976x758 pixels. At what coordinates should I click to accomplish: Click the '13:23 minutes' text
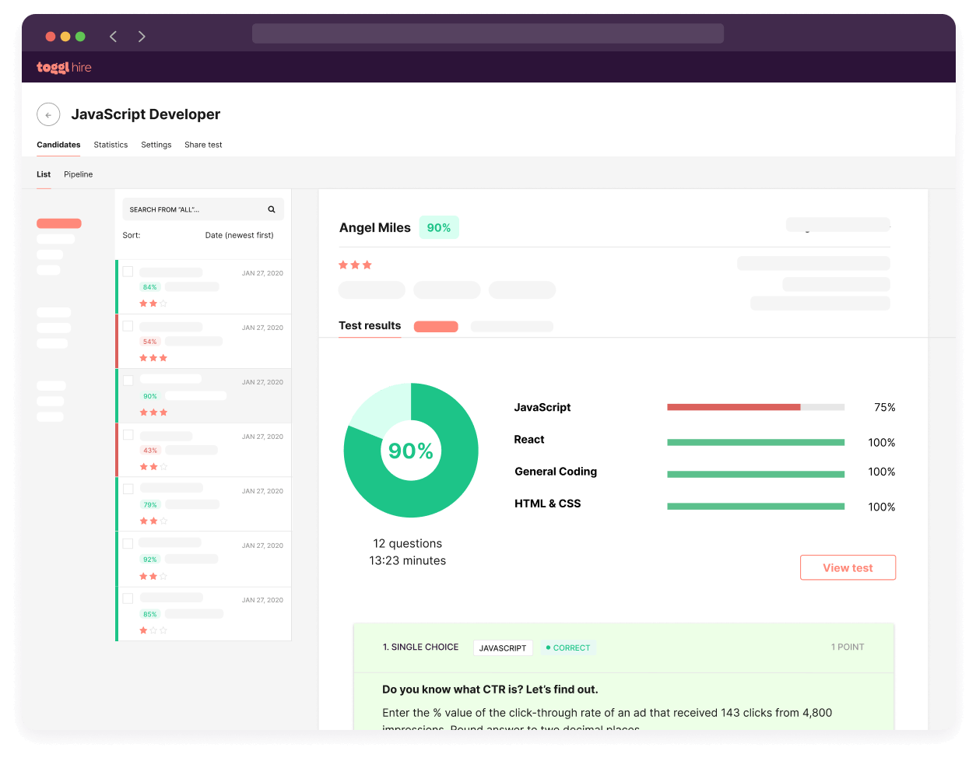point(408,560)
